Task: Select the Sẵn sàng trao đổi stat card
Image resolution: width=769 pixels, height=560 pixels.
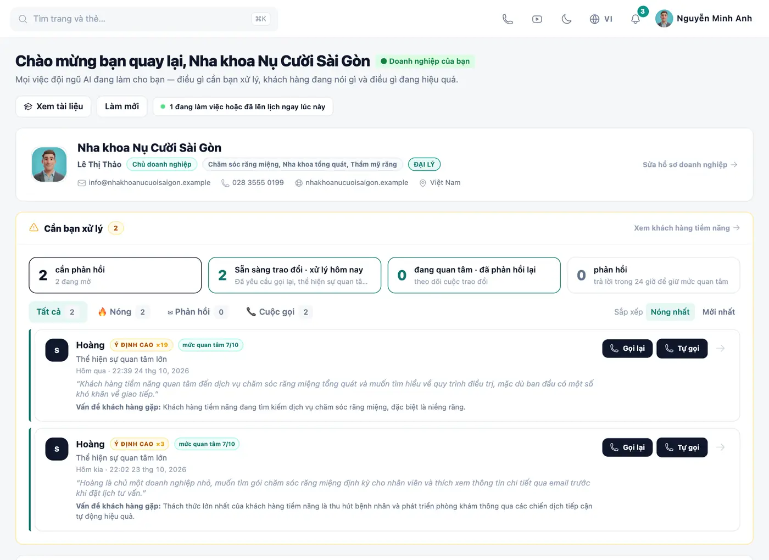Action: (294, 275)
